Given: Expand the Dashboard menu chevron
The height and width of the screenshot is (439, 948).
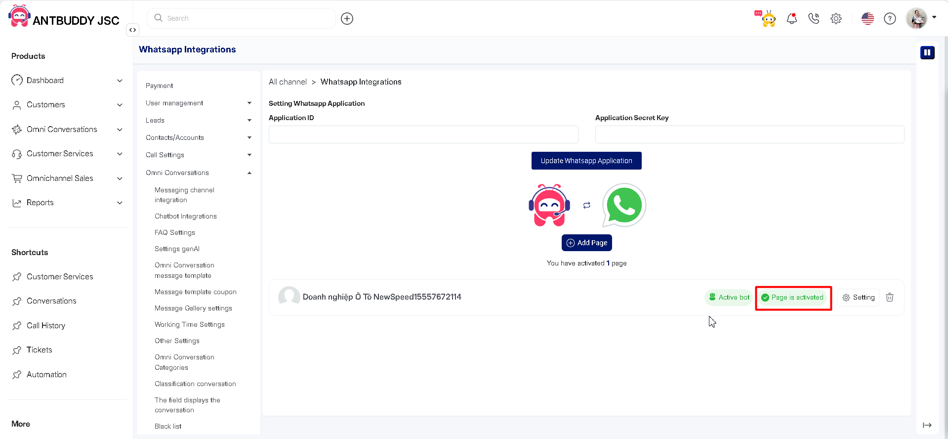Looking at the screenshot, I should (x=120, y=81).
